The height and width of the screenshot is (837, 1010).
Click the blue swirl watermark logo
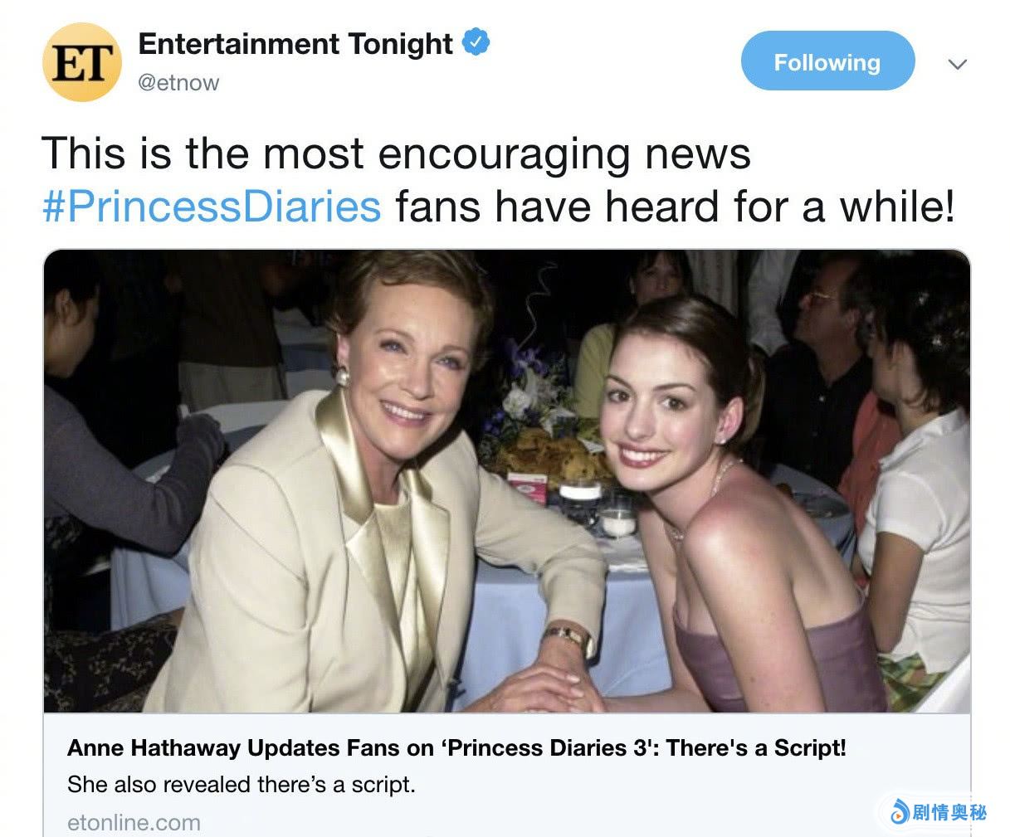tap(899, 812)
